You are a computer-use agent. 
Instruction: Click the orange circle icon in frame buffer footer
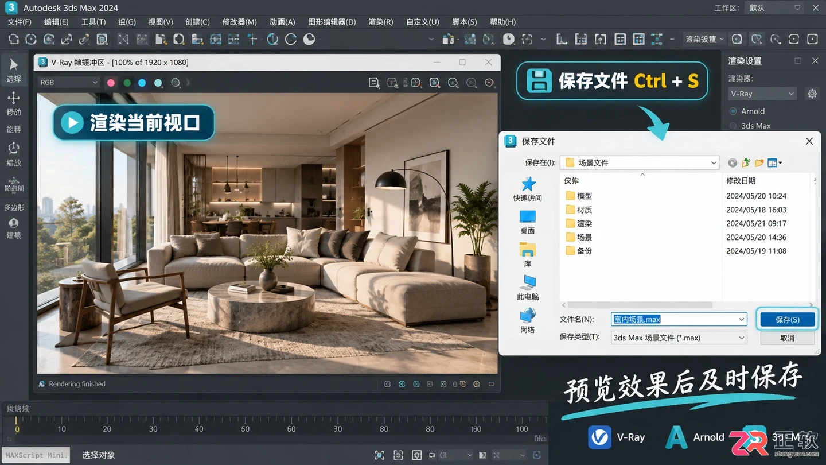[477, 384]
